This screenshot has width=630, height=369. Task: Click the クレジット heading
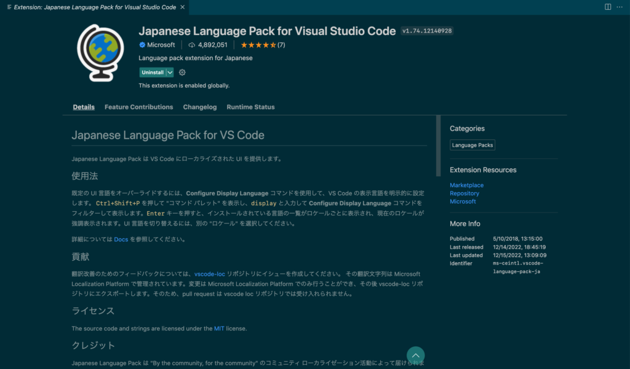point(94,345)
